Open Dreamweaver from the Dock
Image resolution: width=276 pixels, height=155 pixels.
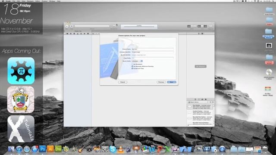[58, 149]
